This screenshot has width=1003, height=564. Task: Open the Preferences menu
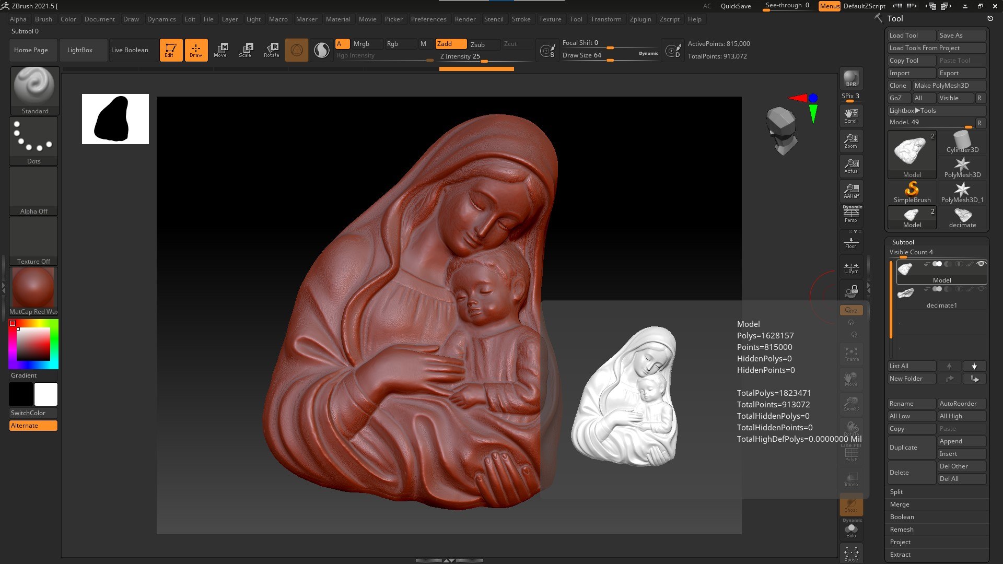tap(428, 19)
